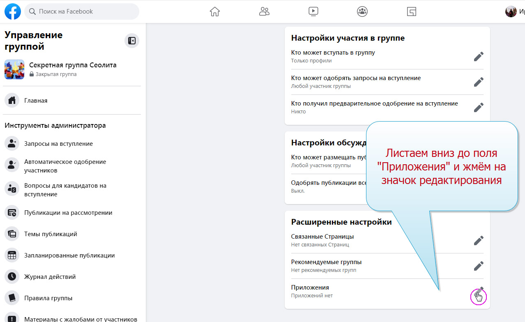Viewport: 525px width, 322px height.
Task: Open the Gaming icon in top bar
Action: coord(411,11)
